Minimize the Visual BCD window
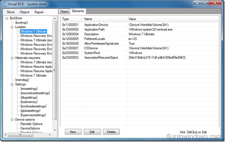The width and height of the screenshot is (225, 142). pyautogui.click(x=197, y=3)
